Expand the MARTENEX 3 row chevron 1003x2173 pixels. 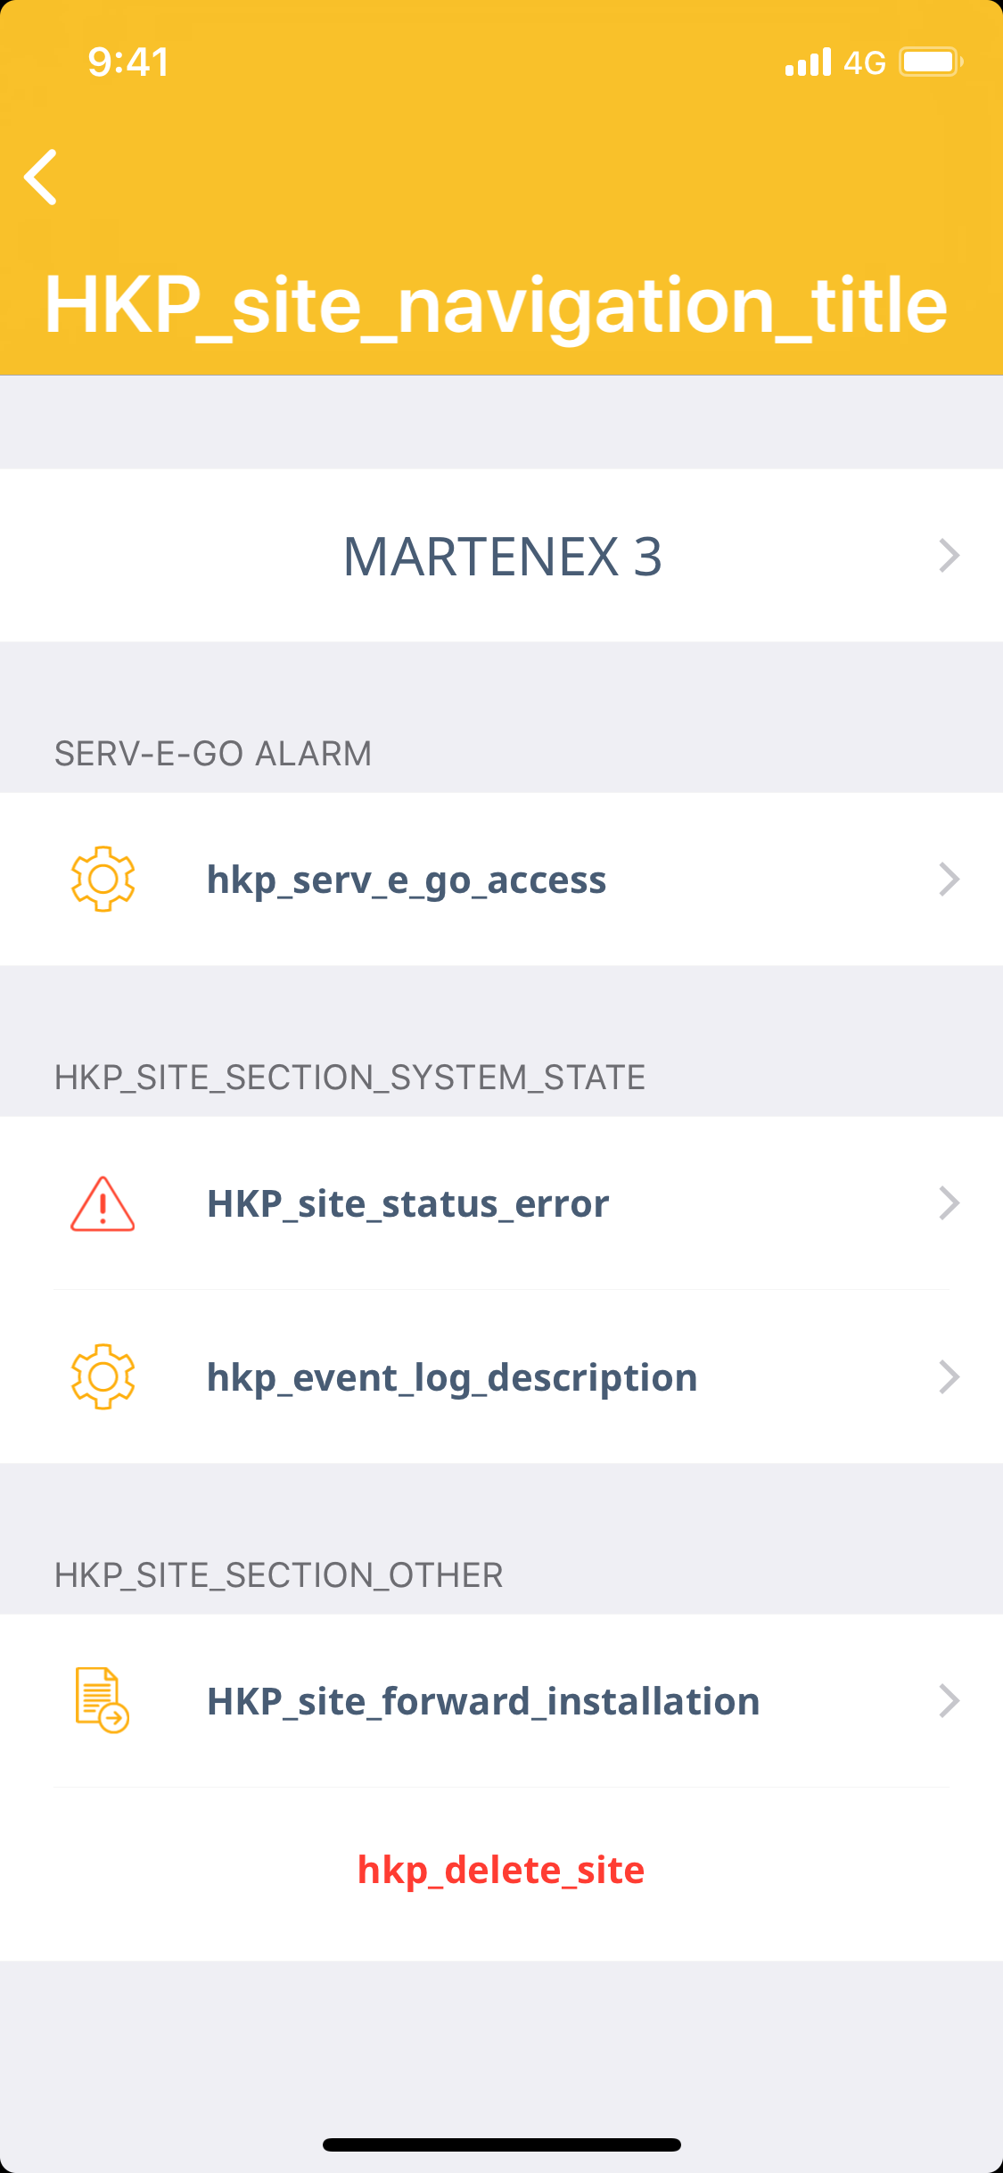[x=949, y=556]
